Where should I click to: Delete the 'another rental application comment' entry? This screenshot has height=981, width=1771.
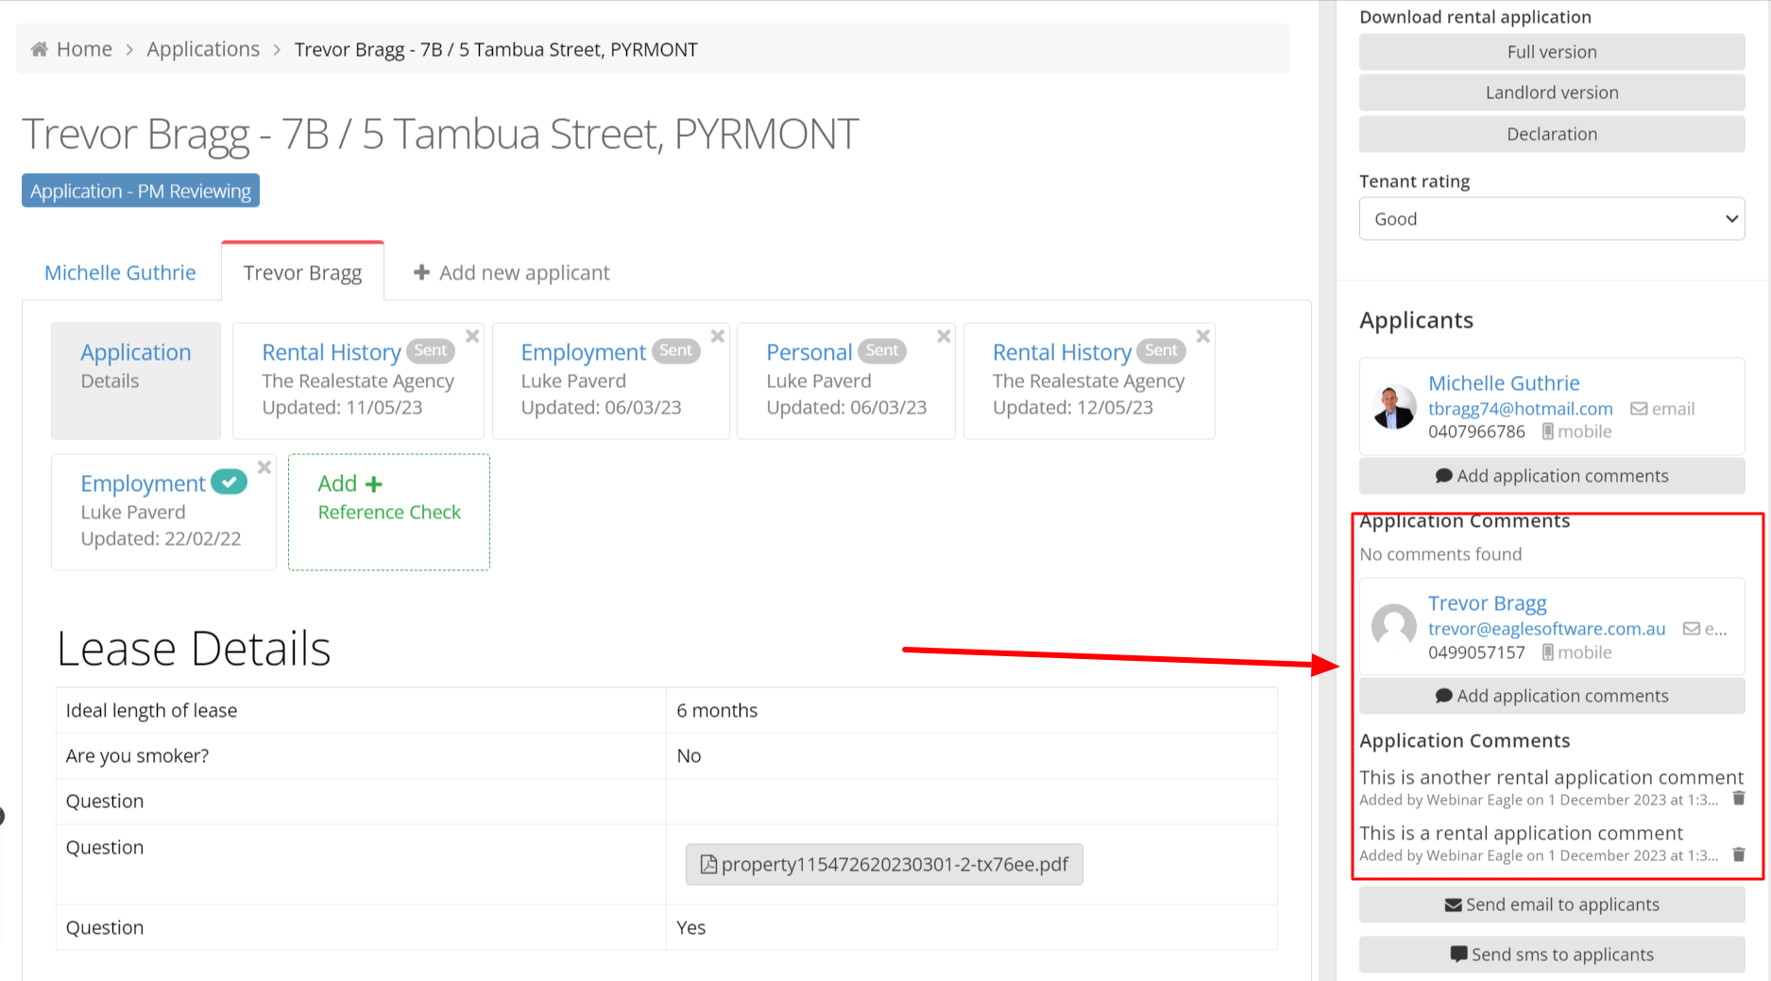click(1738, 799)
